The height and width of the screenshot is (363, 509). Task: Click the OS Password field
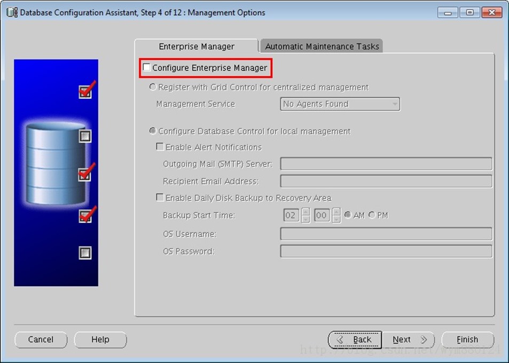tap(386, 251)
